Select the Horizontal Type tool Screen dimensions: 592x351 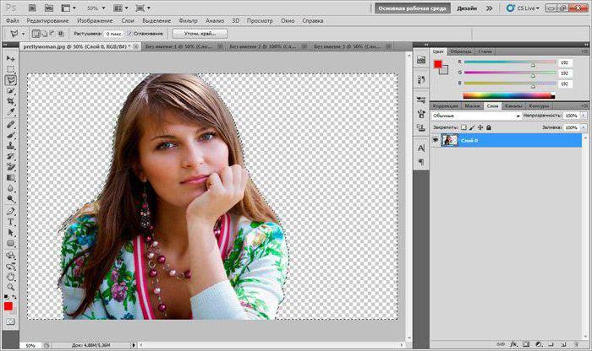click(10, 222)
